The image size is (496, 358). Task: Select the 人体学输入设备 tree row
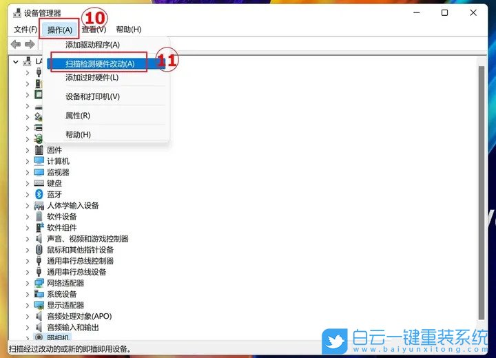[73, 206]
